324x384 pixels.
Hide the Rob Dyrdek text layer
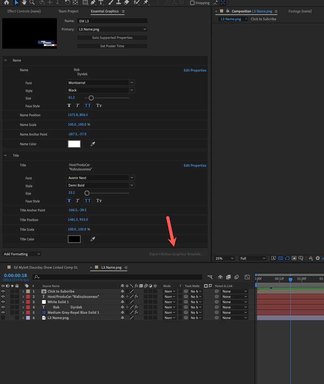tap(3, 307)
